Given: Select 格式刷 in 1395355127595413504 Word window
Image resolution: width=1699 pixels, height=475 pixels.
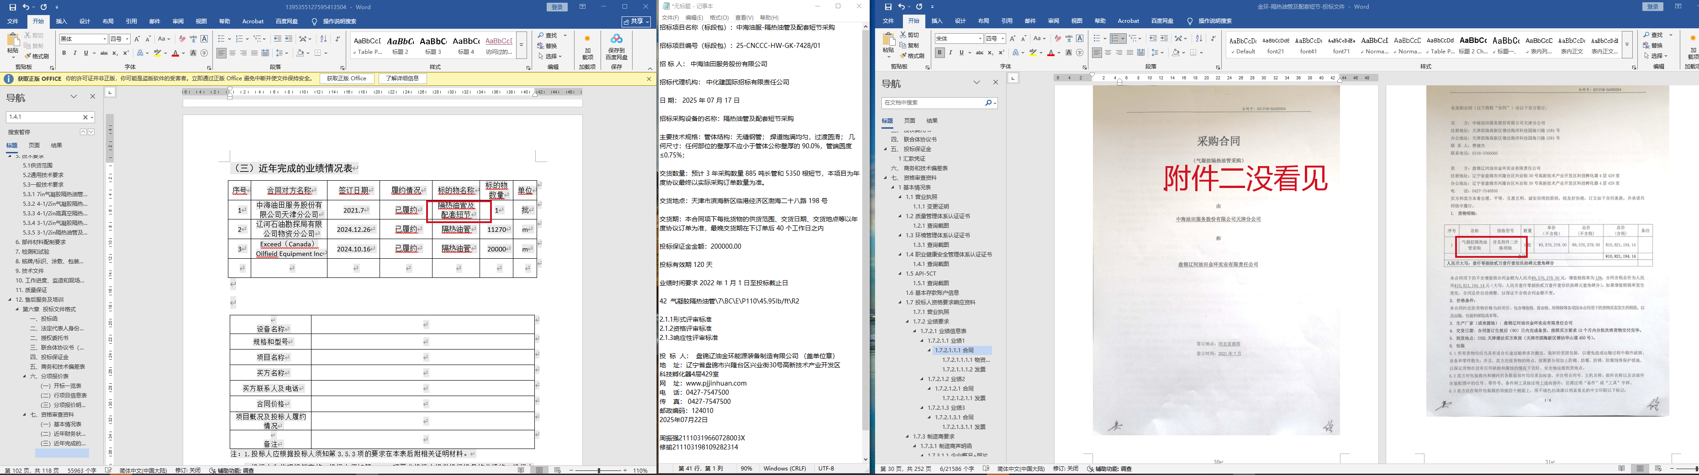Looking at the screenshot, I should [x=37, y=56].
